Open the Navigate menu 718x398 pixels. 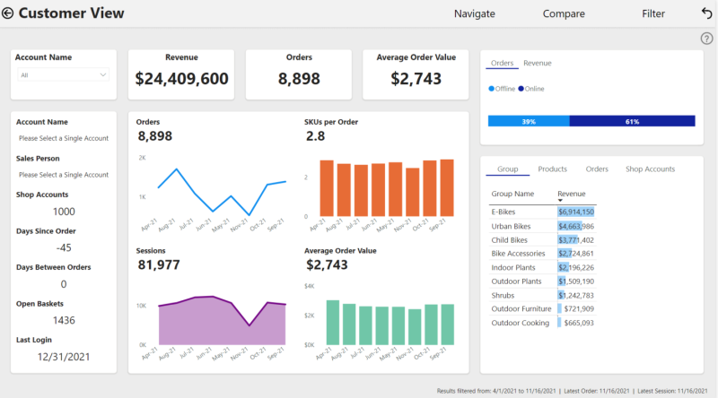pyautogui.click(x=475, y=13)
